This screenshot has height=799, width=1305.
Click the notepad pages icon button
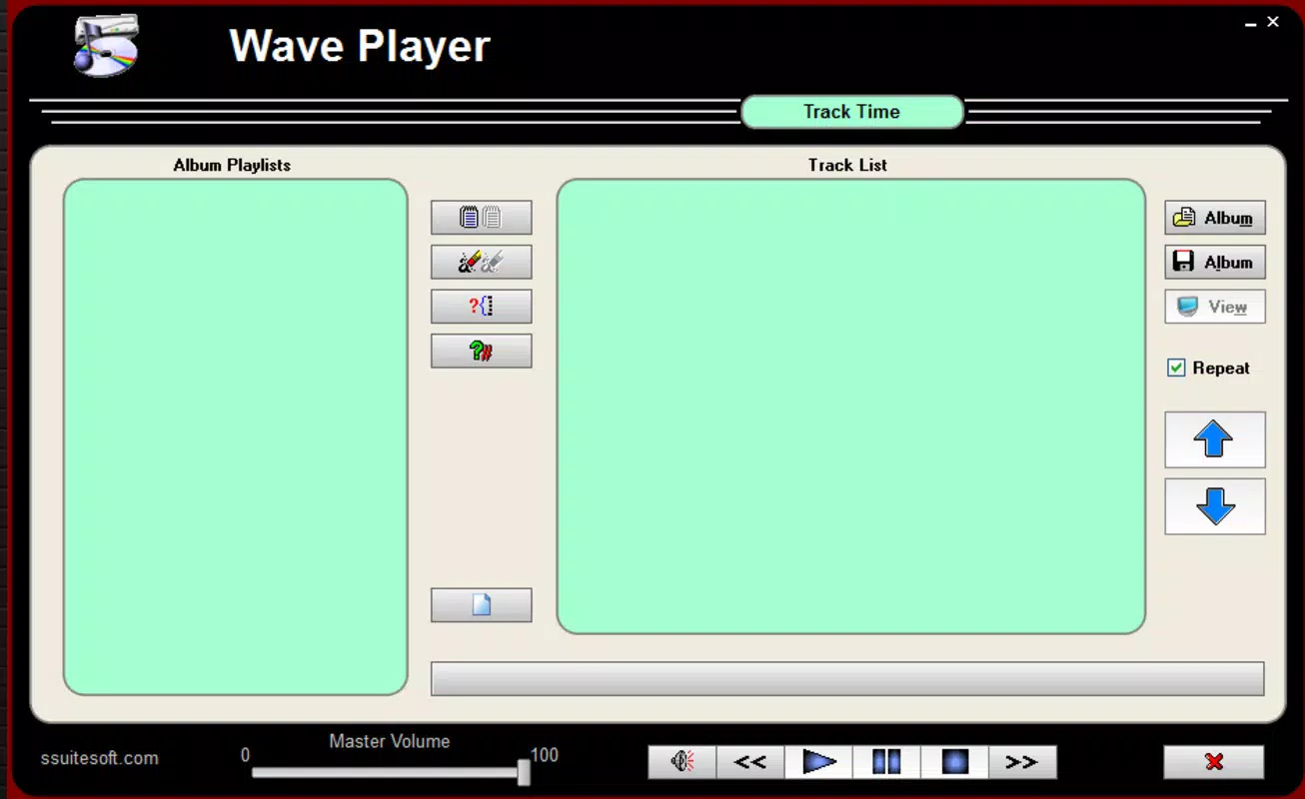(481, 218)
